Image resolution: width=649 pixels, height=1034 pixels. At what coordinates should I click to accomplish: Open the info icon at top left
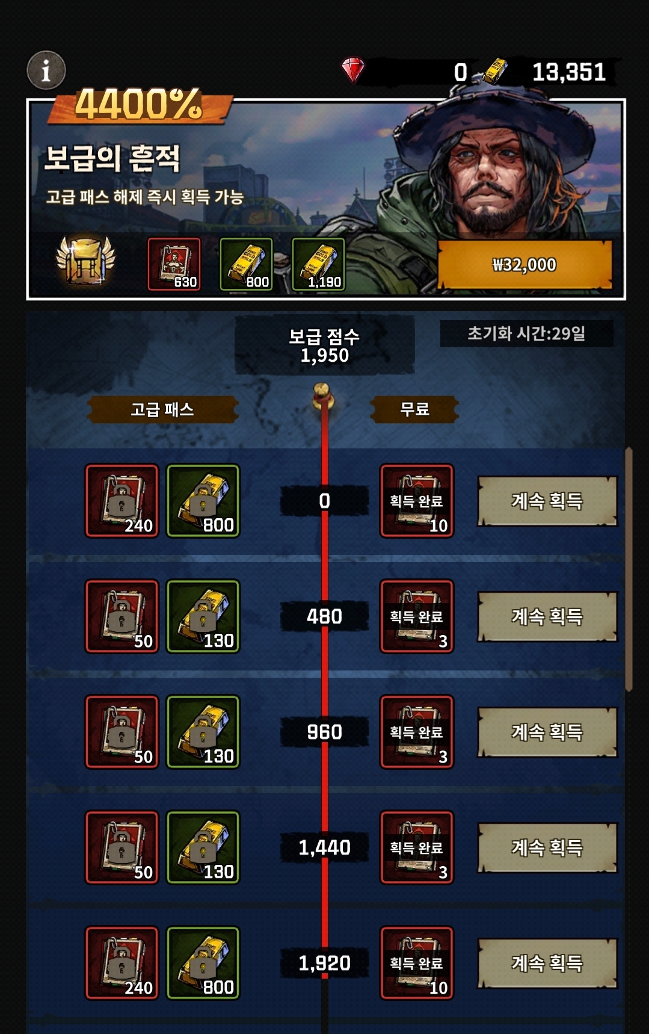(x=46, y=70)
